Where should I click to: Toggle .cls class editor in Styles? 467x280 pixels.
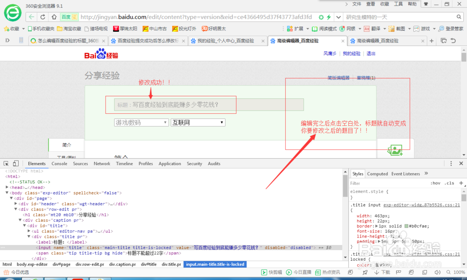pyautogui.click(x=449, y=183)
